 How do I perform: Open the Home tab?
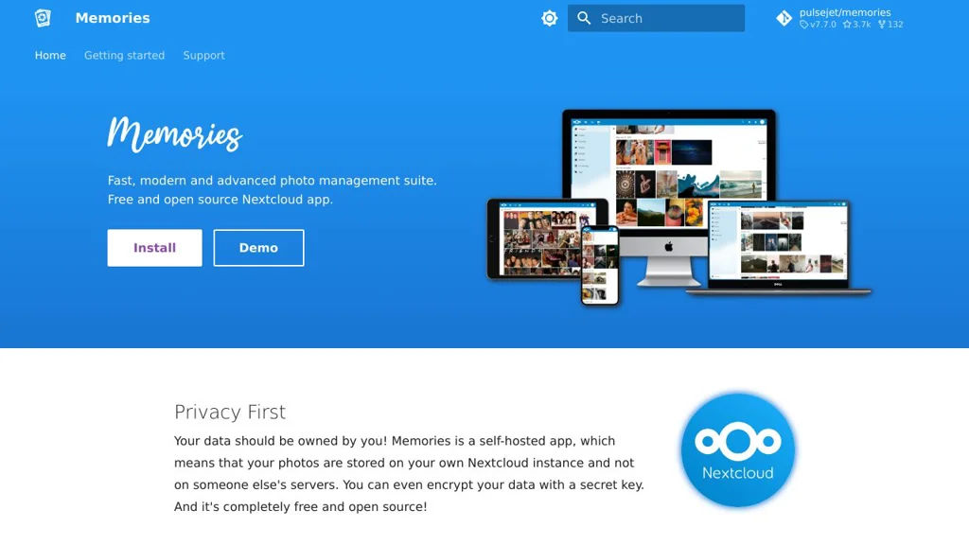[x=50, y=56]
